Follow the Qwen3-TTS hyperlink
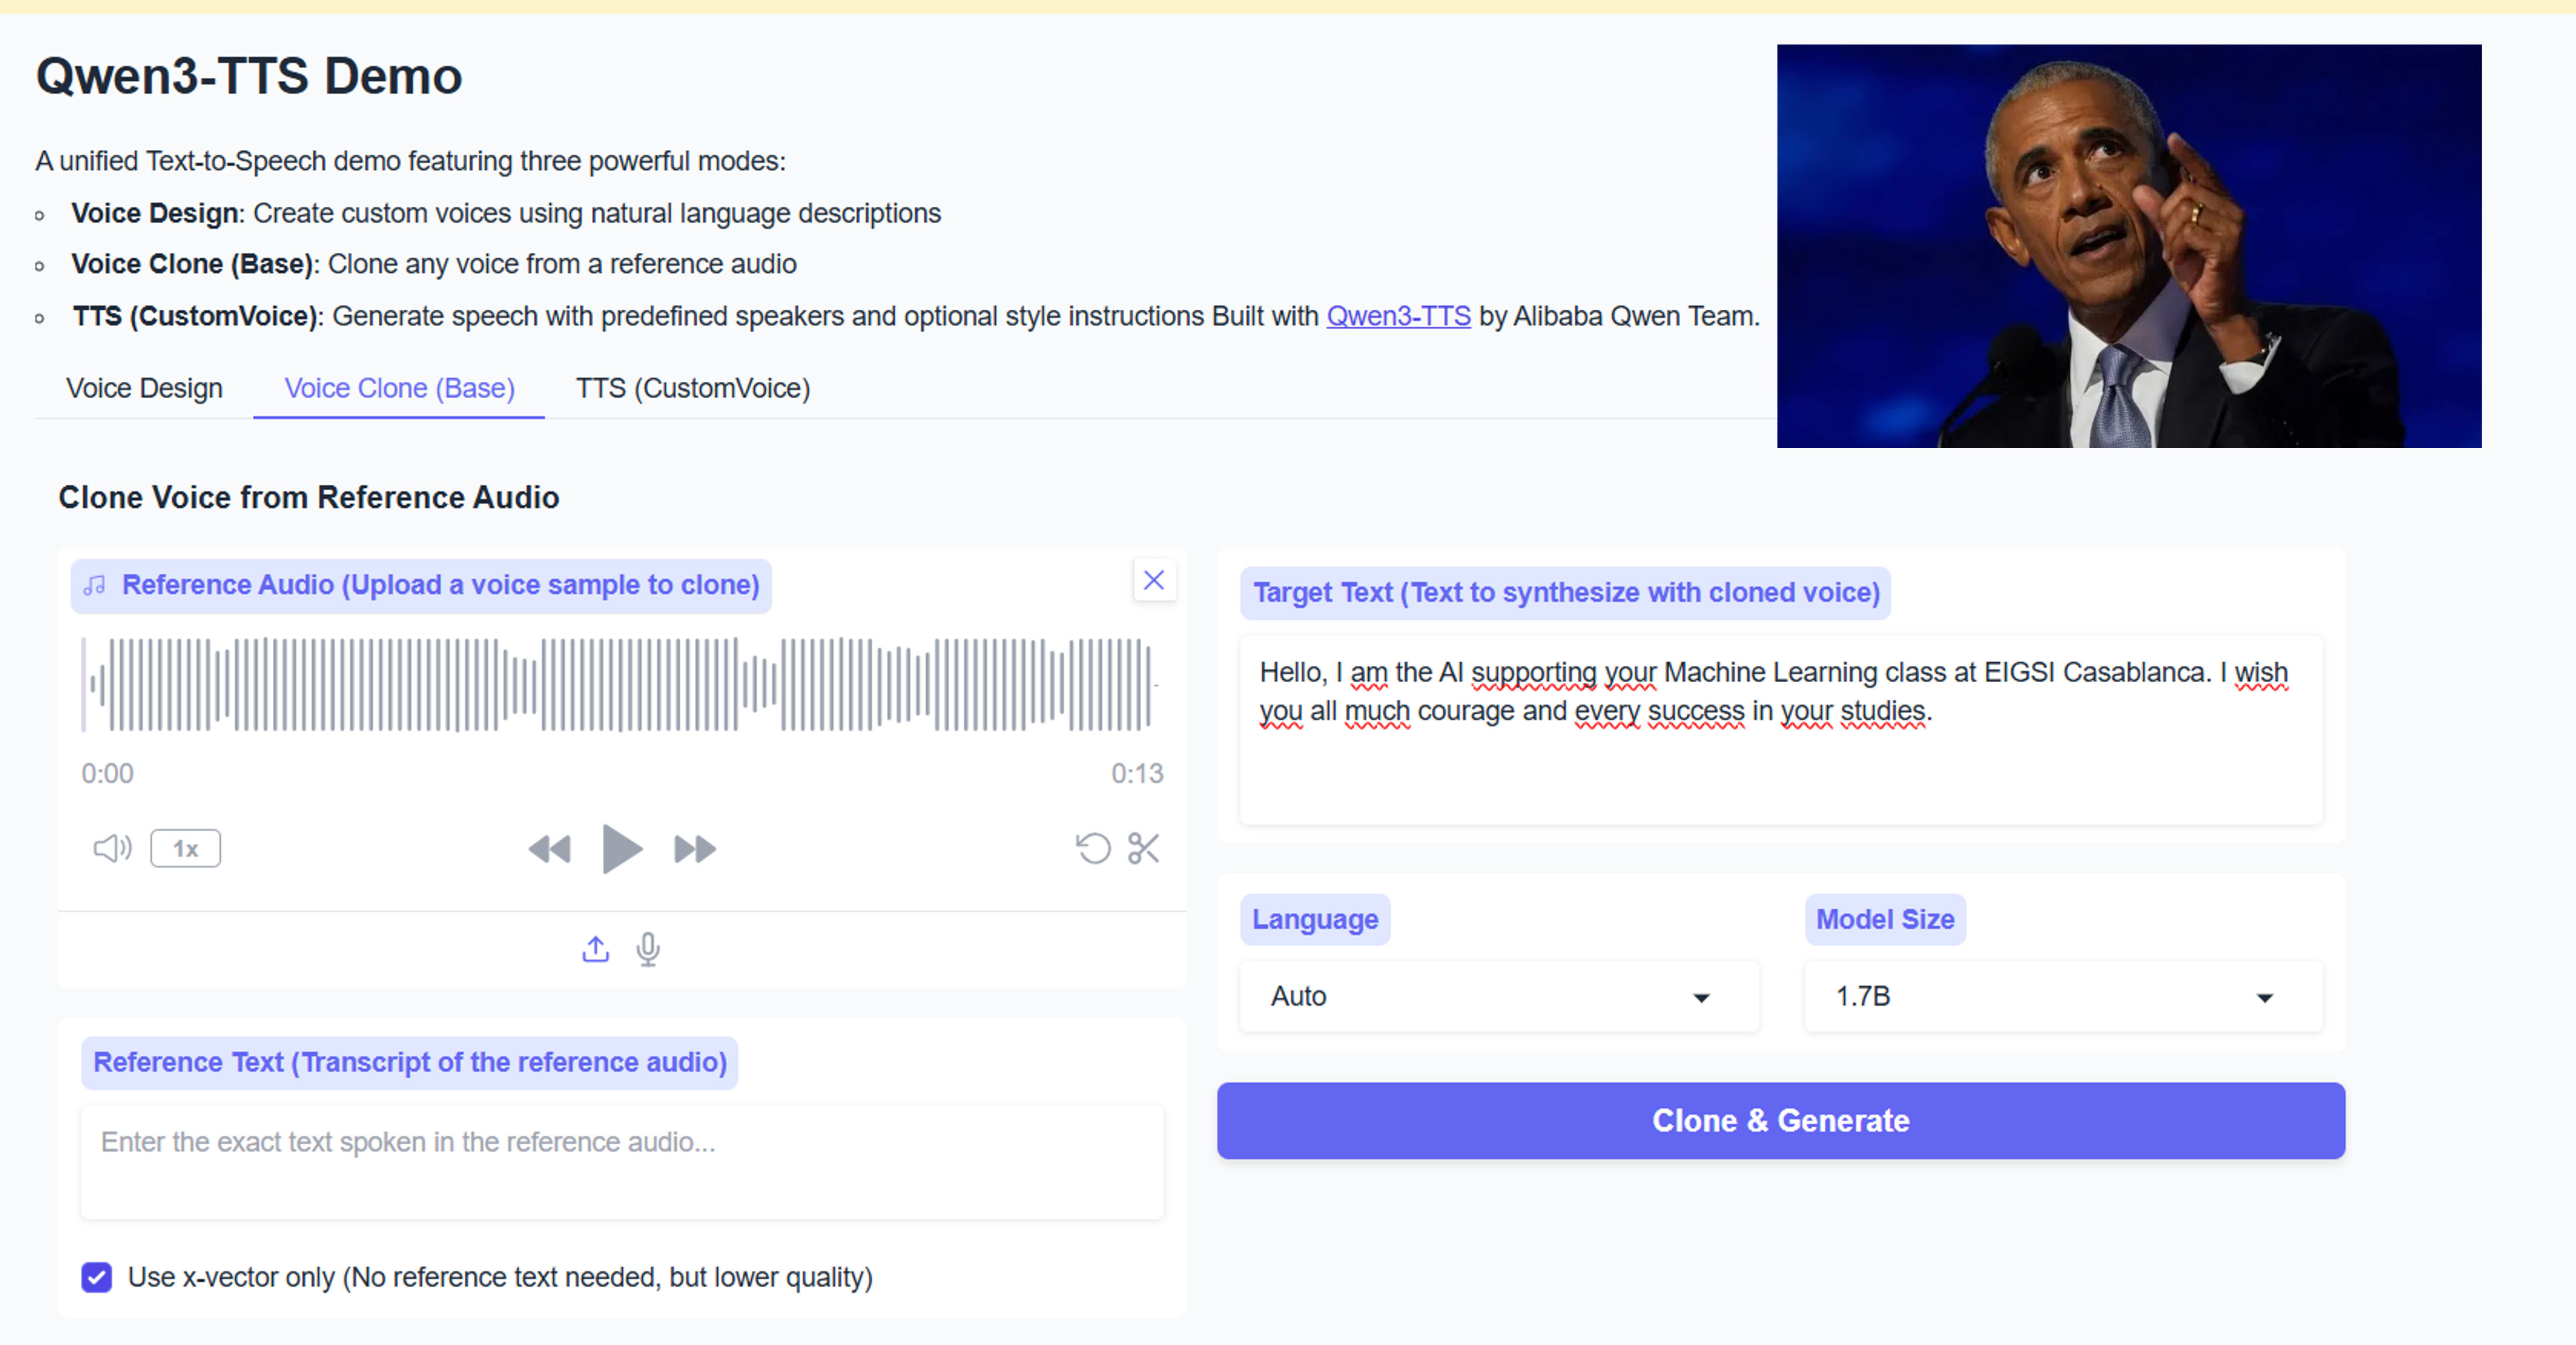The image size is (2576, 1345). coord(1398,316)
